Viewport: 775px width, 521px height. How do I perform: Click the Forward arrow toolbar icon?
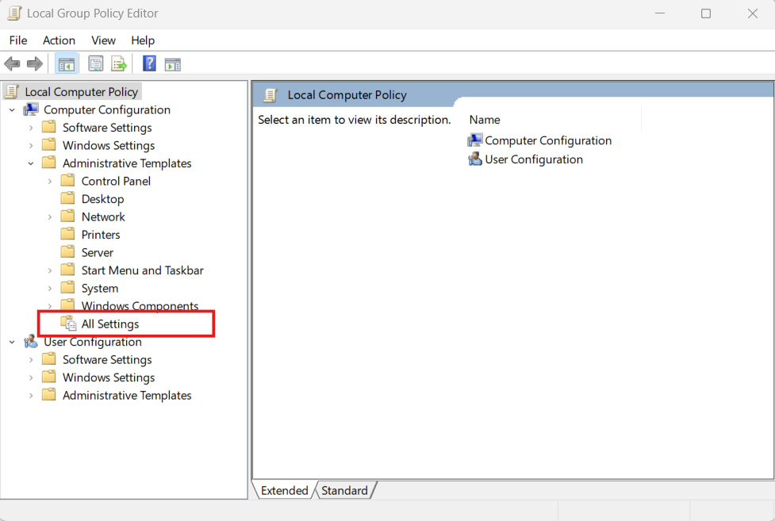tap(35, 63)
